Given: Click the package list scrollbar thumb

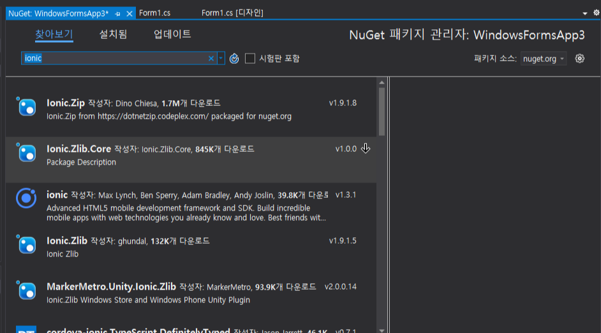Looking at the screenshot, I should pos(382,112).
